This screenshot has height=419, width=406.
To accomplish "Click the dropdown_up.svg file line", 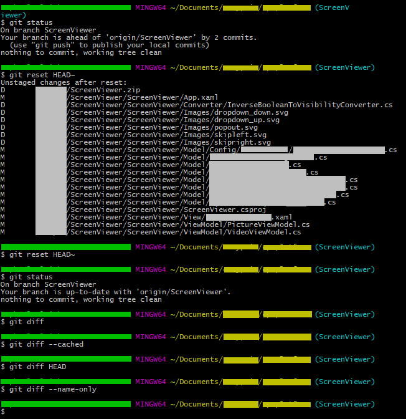I will click(x=140, y=120).
